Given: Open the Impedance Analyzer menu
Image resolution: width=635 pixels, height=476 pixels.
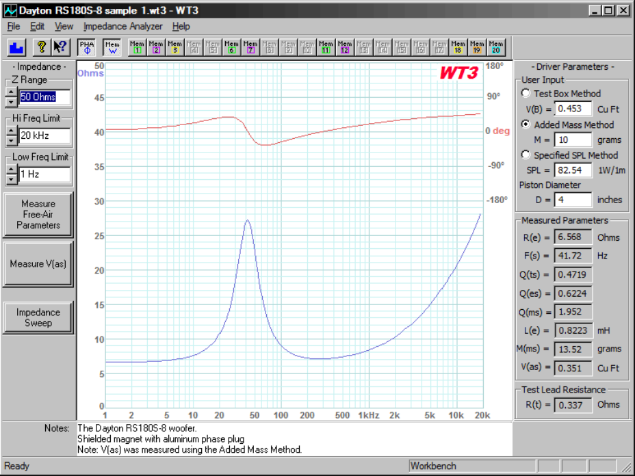Looking at the screenshot, I should click(x=122, y=27).
